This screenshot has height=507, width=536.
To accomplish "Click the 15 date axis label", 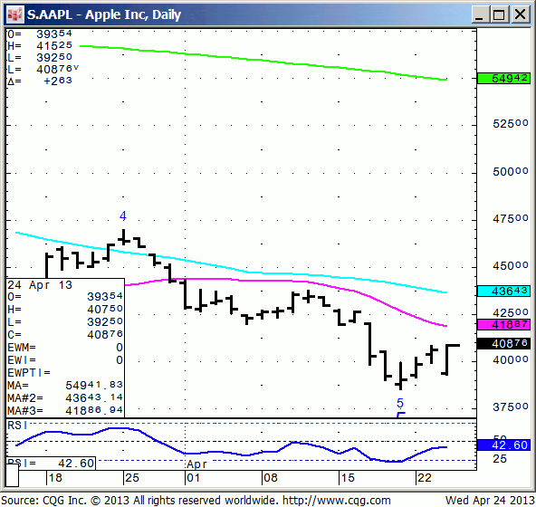I will tap(348, 478).
